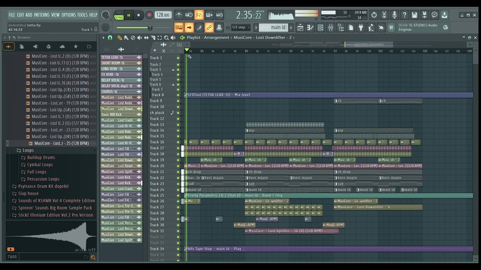Open audio editor scissors icon

tap(384, 15)
